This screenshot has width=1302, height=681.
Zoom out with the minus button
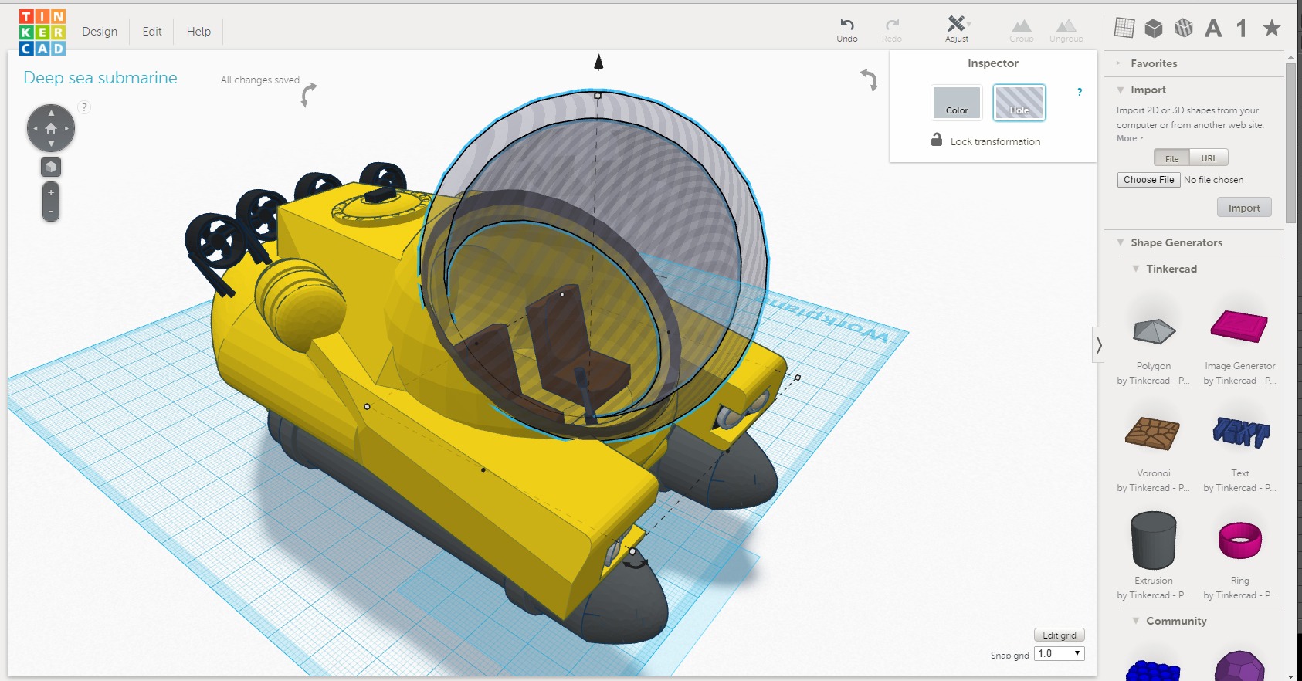51,212
